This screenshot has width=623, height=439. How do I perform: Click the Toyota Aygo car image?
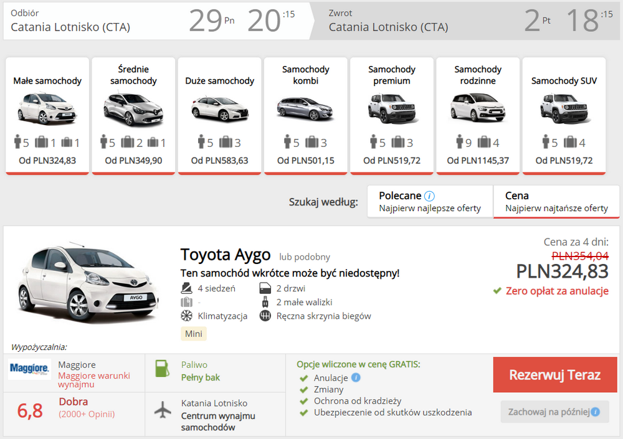88,283
